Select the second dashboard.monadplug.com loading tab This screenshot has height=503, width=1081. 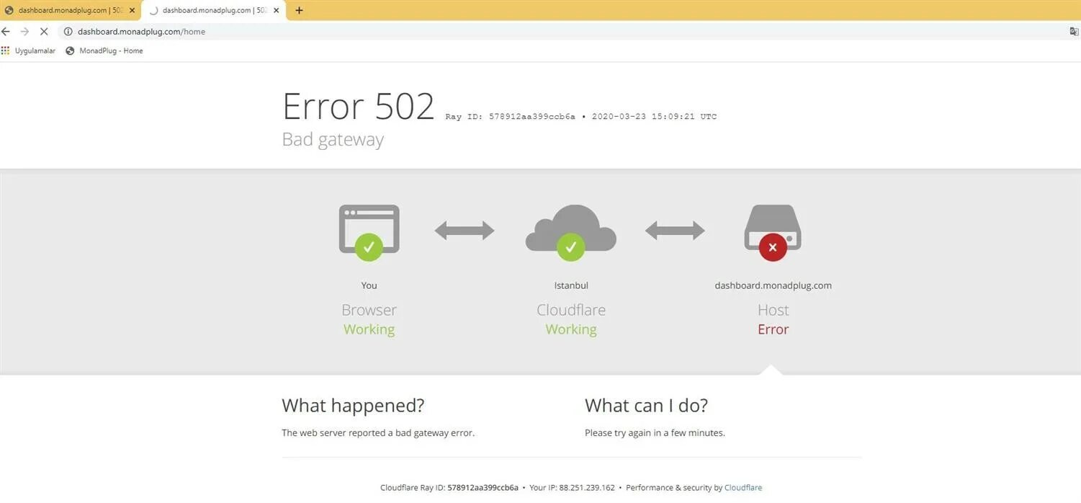(x=214, y=10)
